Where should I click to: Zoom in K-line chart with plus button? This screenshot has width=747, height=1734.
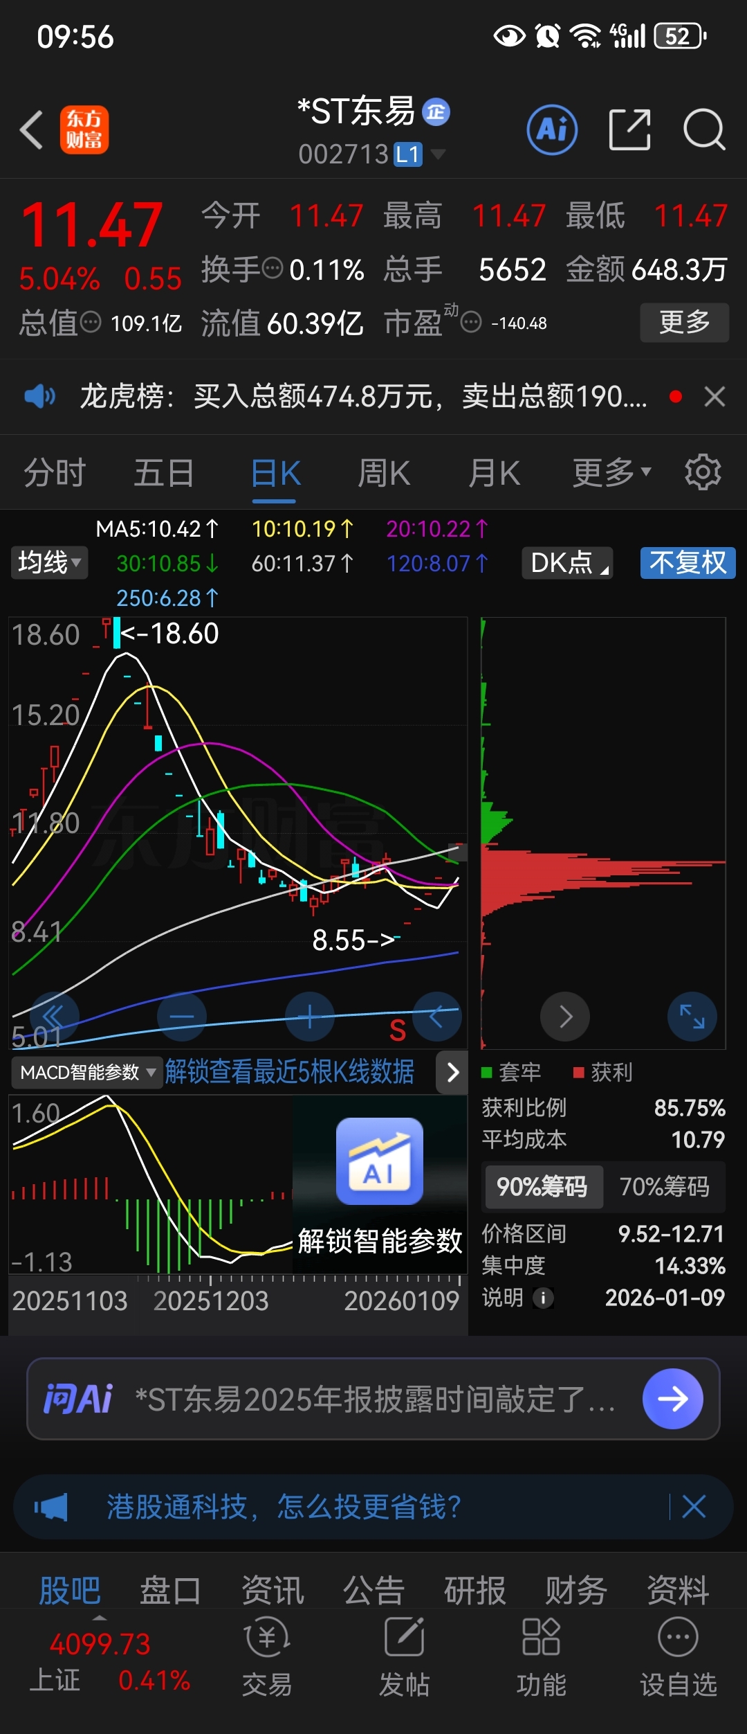tap(310, 1017)
